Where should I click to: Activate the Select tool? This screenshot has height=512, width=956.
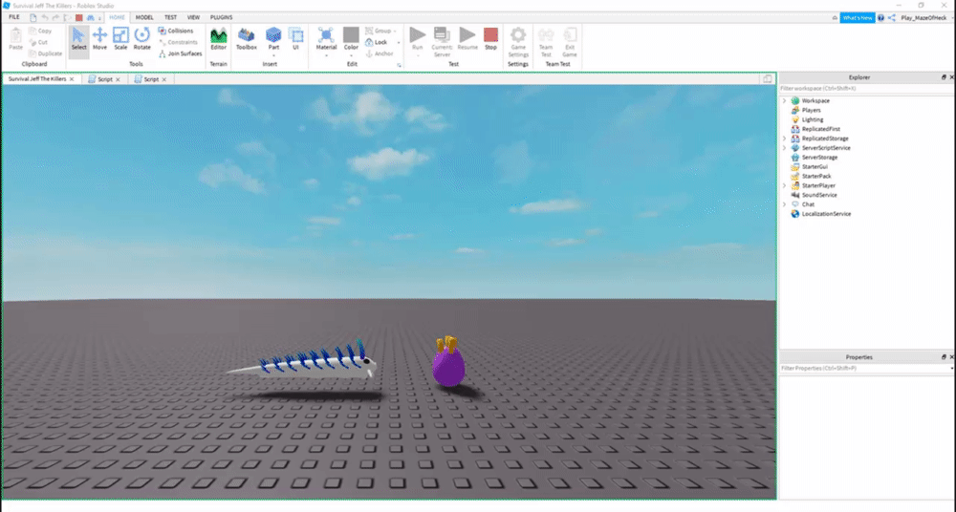coord(78,40)
